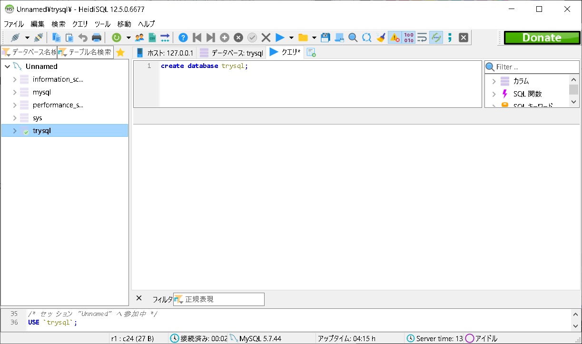
Task: Click the Undo arrow icon
Action: pyautogui.click(x=83, y=38)
